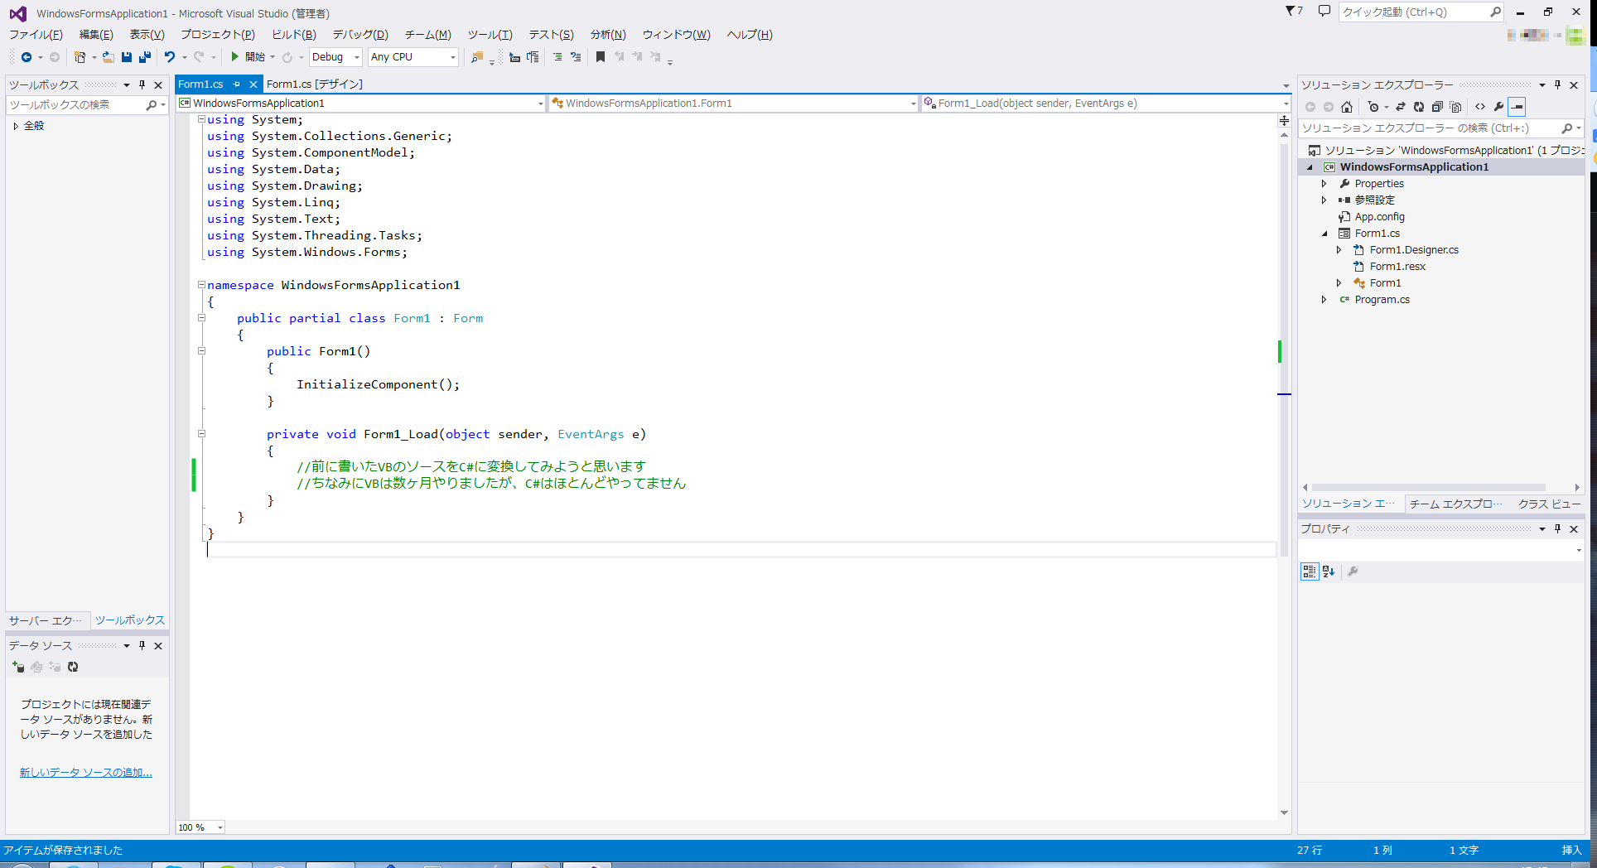Click the Home icon in Solution Explorer

[1347, 107]
